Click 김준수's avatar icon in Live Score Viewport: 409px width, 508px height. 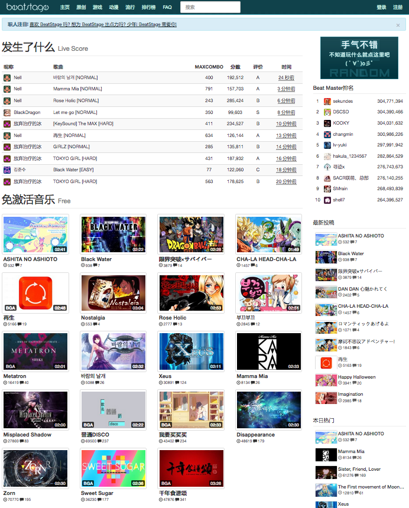click(x=7, y=170)
